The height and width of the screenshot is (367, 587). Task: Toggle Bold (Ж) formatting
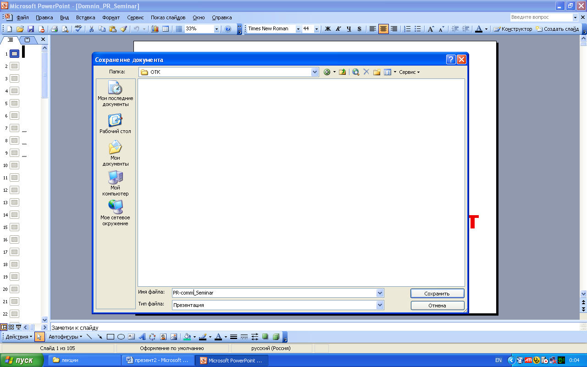[328, 29]
